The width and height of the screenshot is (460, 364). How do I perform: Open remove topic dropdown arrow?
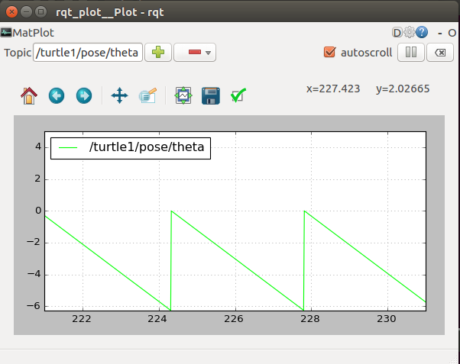tap(209, 53)
